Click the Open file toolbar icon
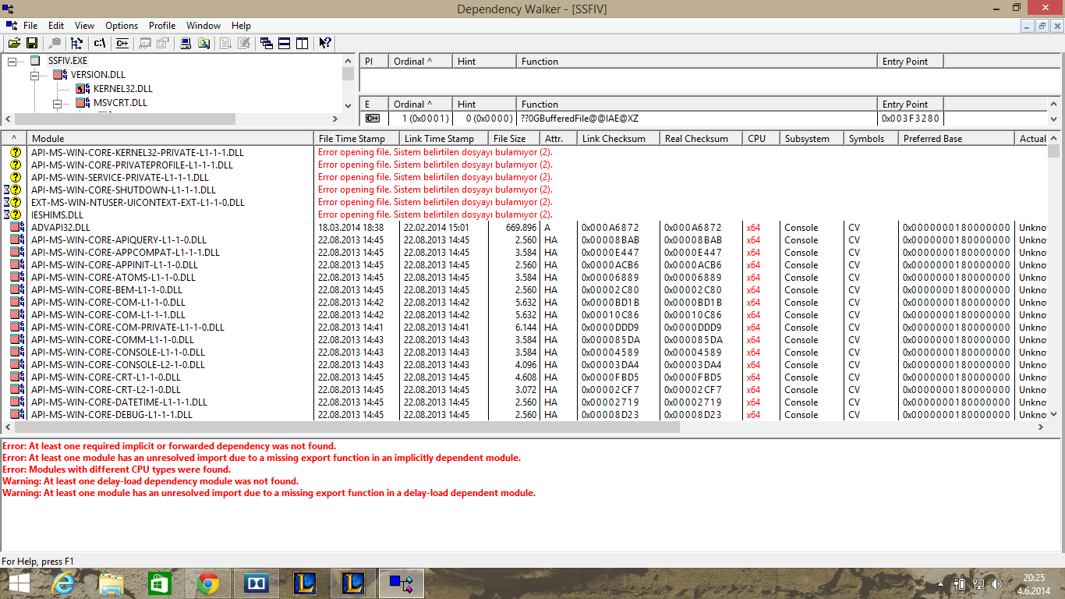Image resolution: width=1065 pixels, height=599 pixels. (14, 44)
